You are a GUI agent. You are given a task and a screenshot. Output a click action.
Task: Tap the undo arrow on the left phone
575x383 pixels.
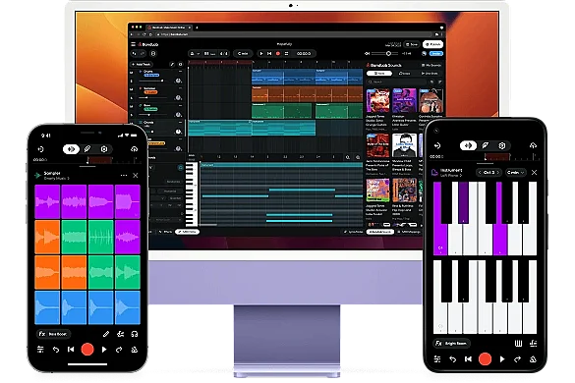(56, 350)
